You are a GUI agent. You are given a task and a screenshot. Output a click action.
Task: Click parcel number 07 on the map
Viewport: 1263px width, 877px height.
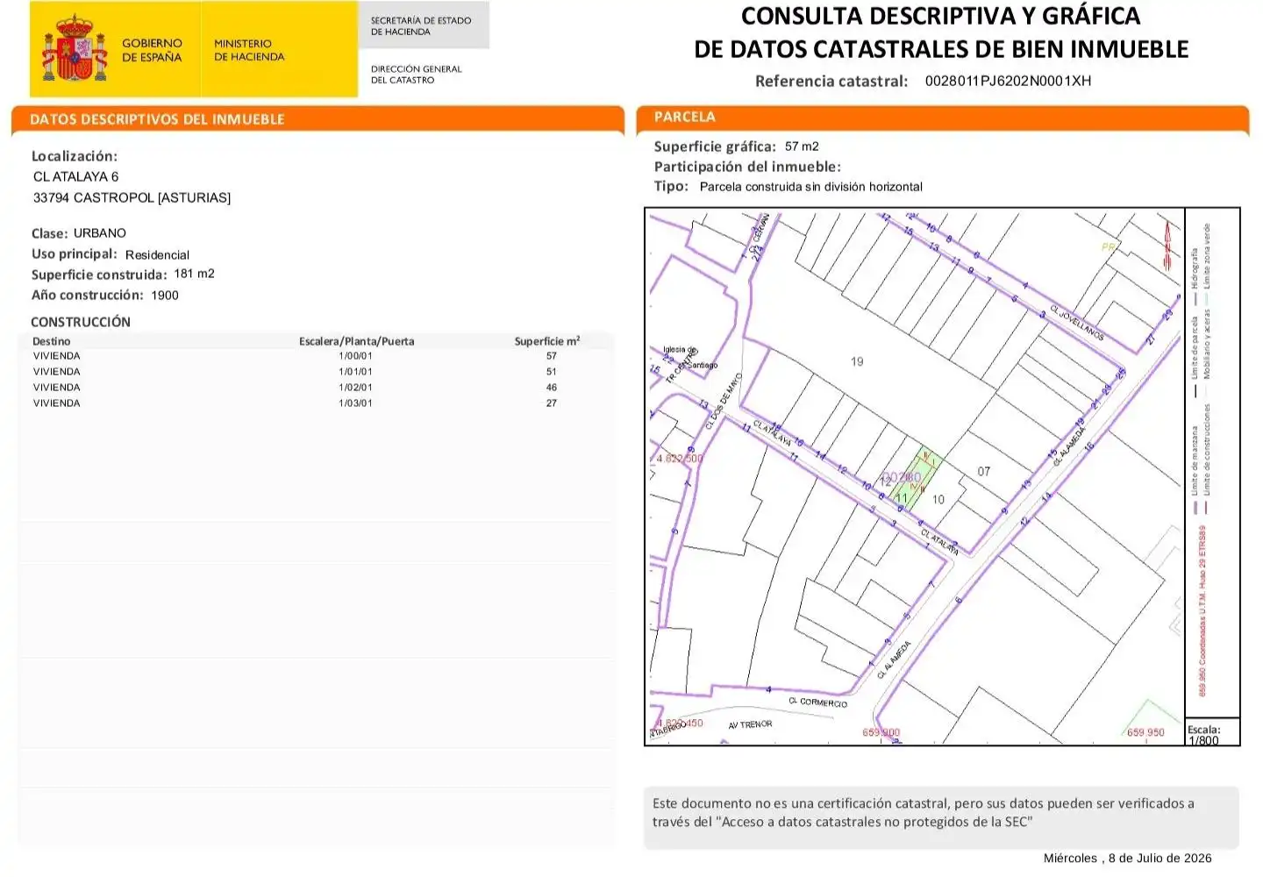984,472
